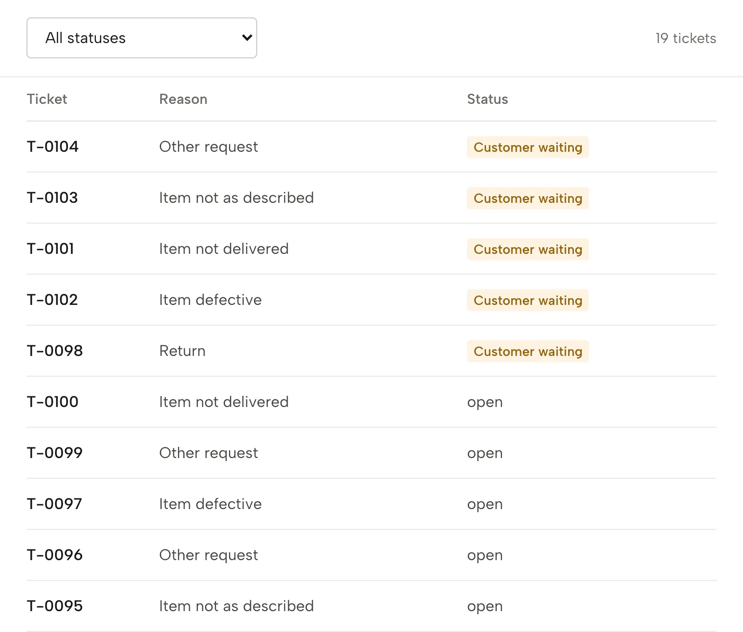Select ticket T-0097

click(54, 504)
